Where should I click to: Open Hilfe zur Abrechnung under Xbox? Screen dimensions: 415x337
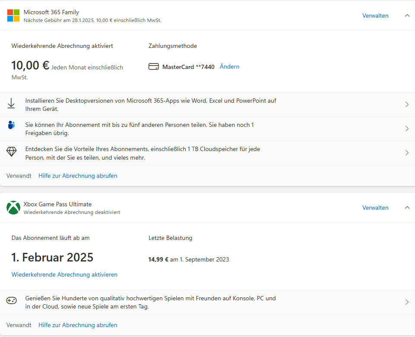point(78,325)
